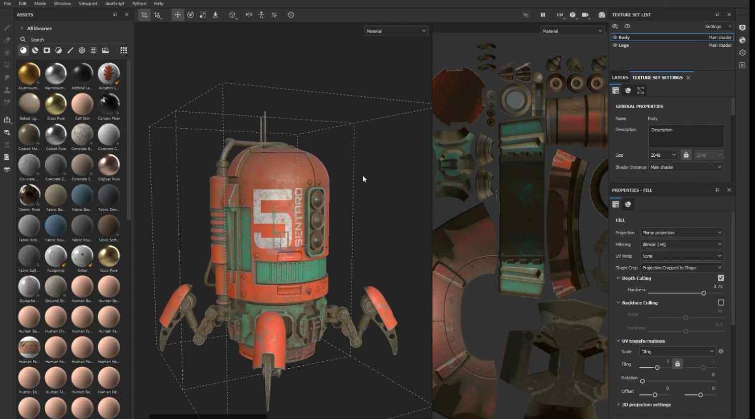Filter assets by Smart materials icon
Screen dimensions: 755x419
coord(35,50)
